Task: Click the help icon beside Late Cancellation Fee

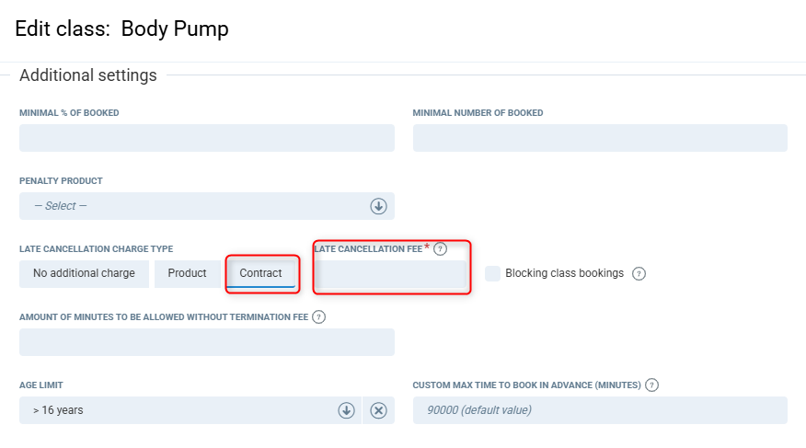Action: click(441, 248)
